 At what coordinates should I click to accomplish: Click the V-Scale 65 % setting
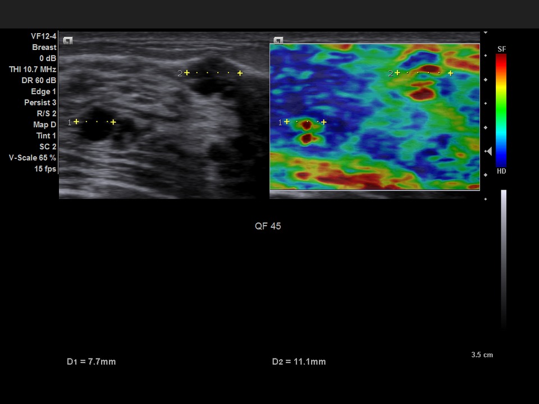33,158
